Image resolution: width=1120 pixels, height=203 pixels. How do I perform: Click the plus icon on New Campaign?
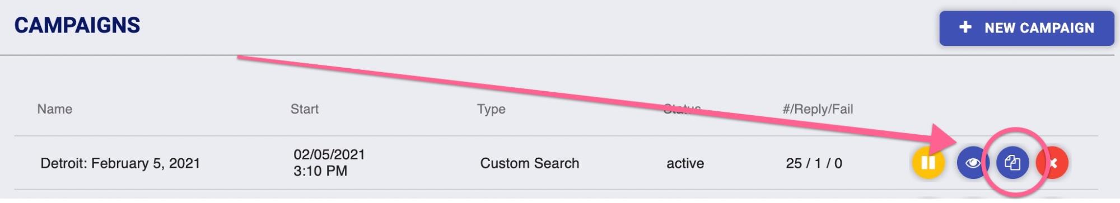point(965,27)
